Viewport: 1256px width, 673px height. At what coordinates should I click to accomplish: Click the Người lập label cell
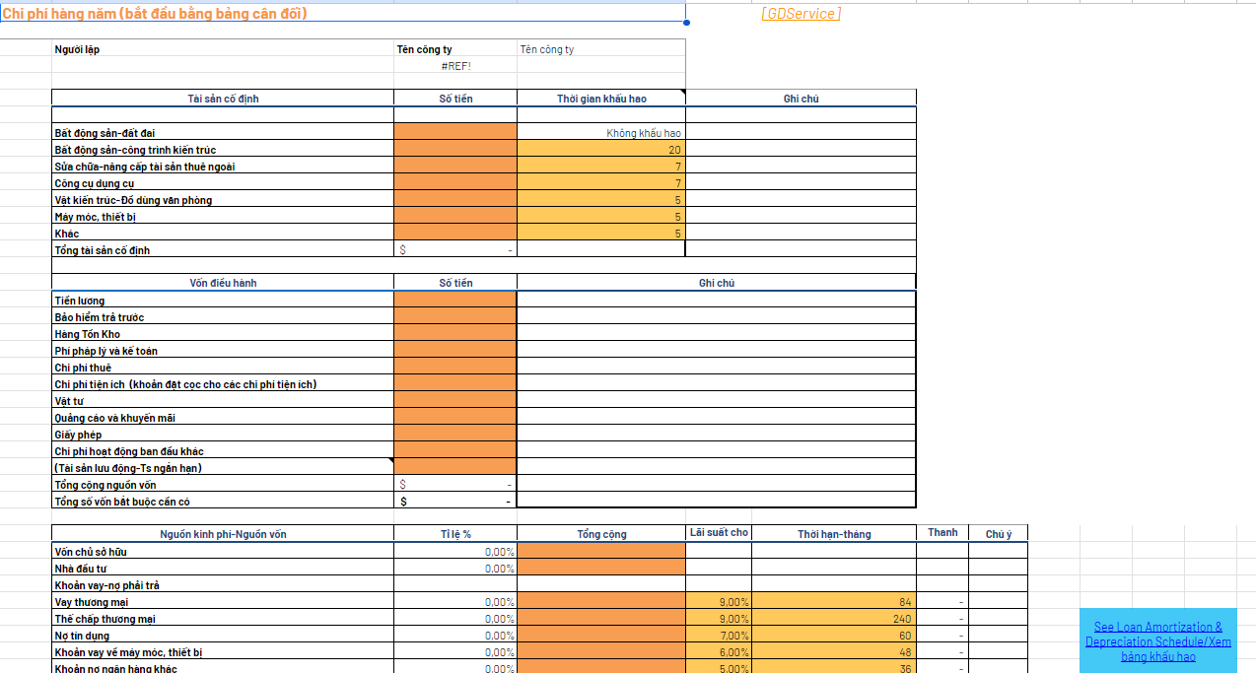pos(223,49)
